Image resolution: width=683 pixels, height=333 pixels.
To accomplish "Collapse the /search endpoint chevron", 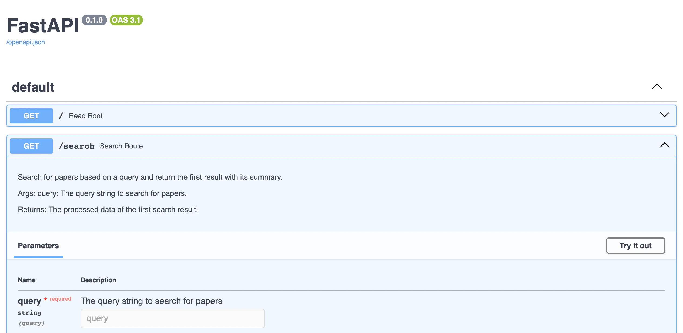I will pyautogui.click(x=664, y=145).
